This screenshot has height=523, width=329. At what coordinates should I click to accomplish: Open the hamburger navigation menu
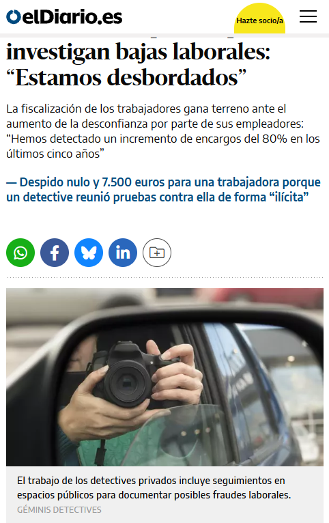click(308, 16)
